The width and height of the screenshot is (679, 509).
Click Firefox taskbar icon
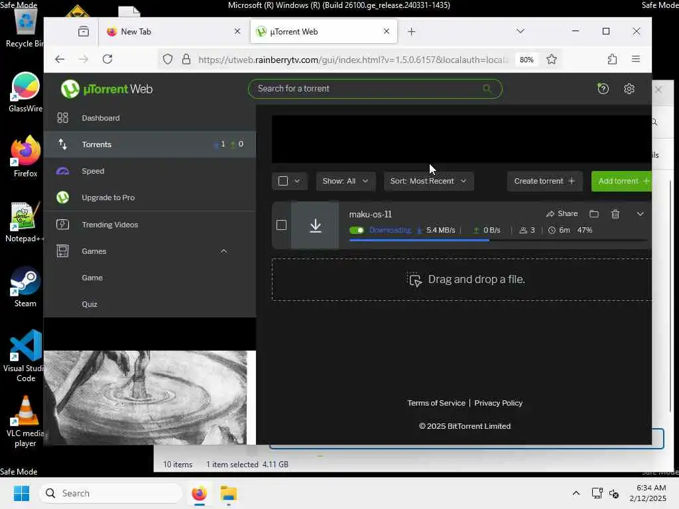pos(199,493)
